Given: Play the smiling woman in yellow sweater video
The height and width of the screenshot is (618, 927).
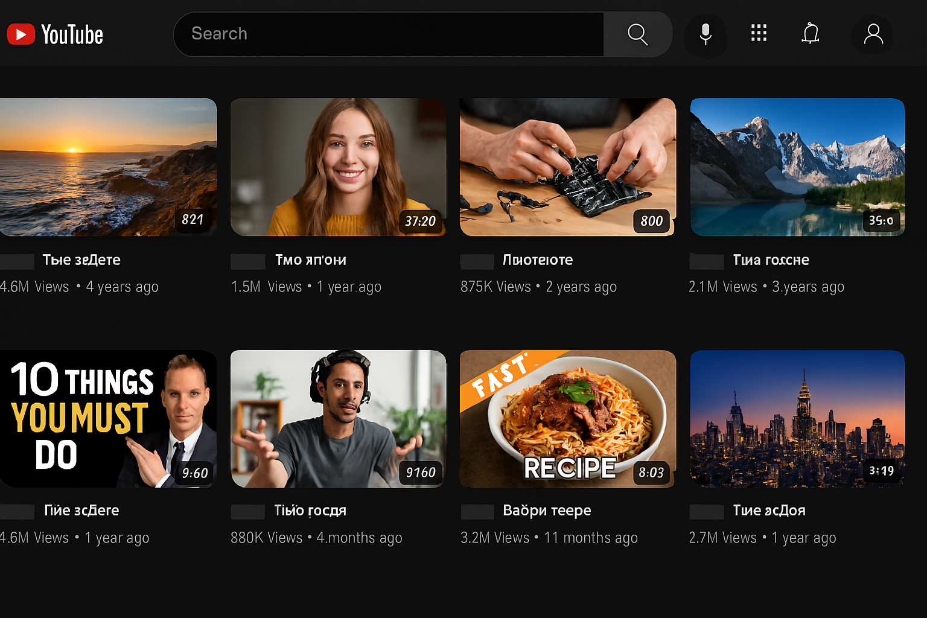Looking at the screenshot, I should pos(338,167).
